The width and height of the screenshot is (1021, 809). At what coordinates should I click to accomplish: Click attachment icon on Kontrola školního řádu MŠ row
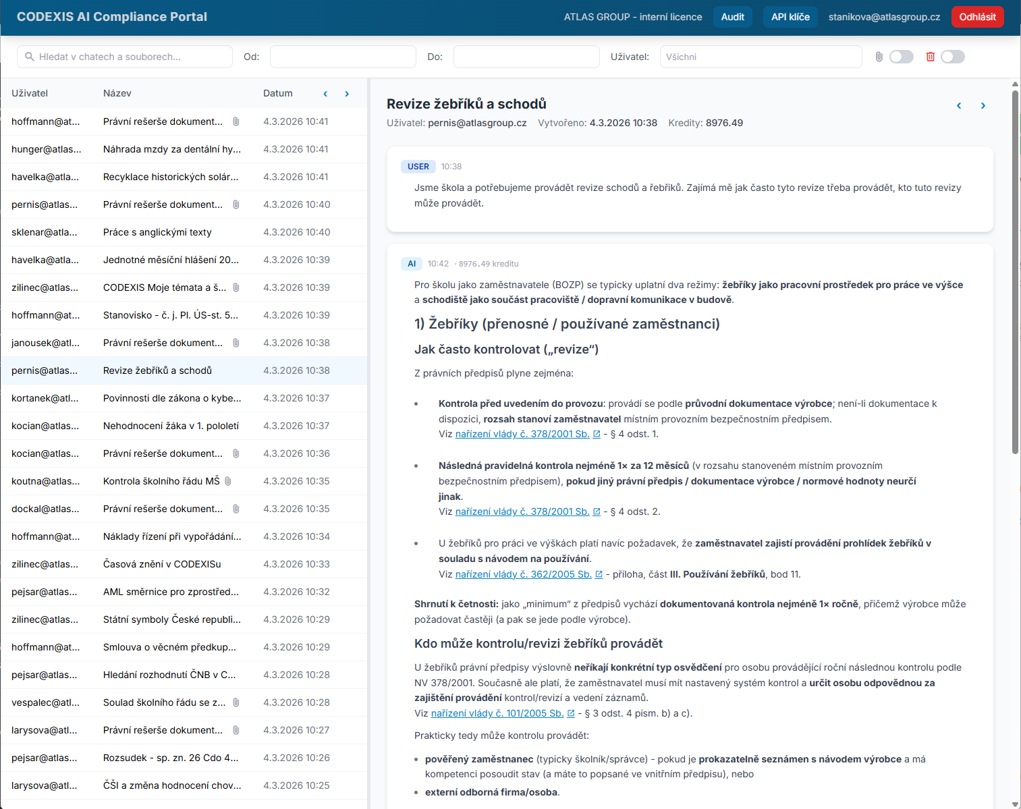[228, 481]
